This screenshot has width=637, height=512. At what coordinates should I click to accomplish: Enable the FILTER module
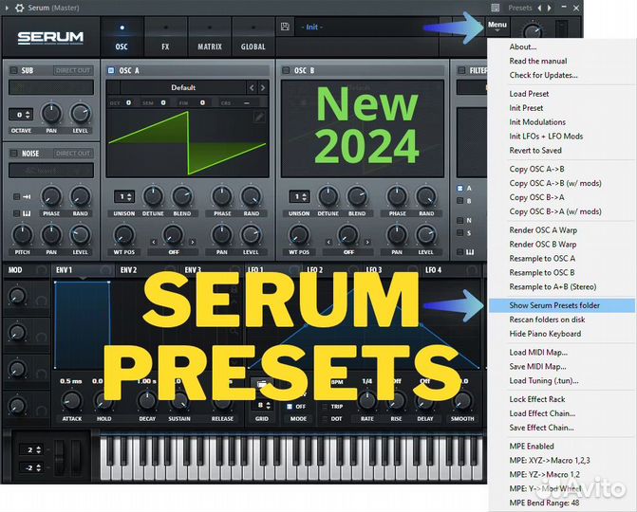point(461,70)
